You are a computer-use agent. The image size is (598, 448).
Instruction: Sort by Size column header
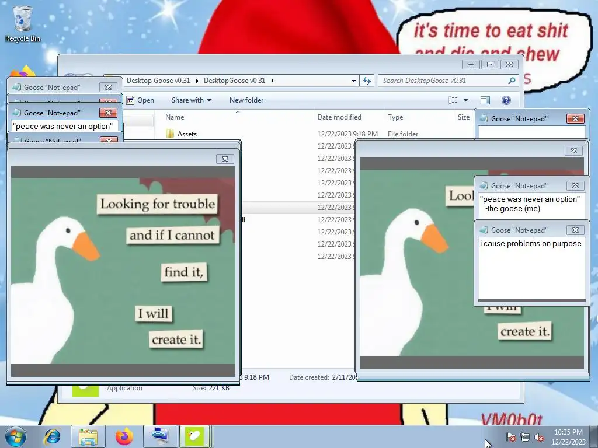(x=464, y=117)
